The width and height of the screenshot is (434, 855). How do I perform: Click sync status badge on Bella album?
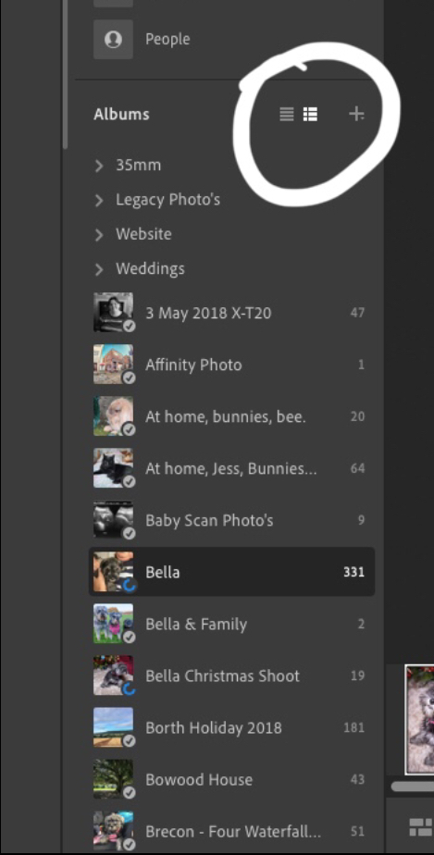[x=130, y=586]
